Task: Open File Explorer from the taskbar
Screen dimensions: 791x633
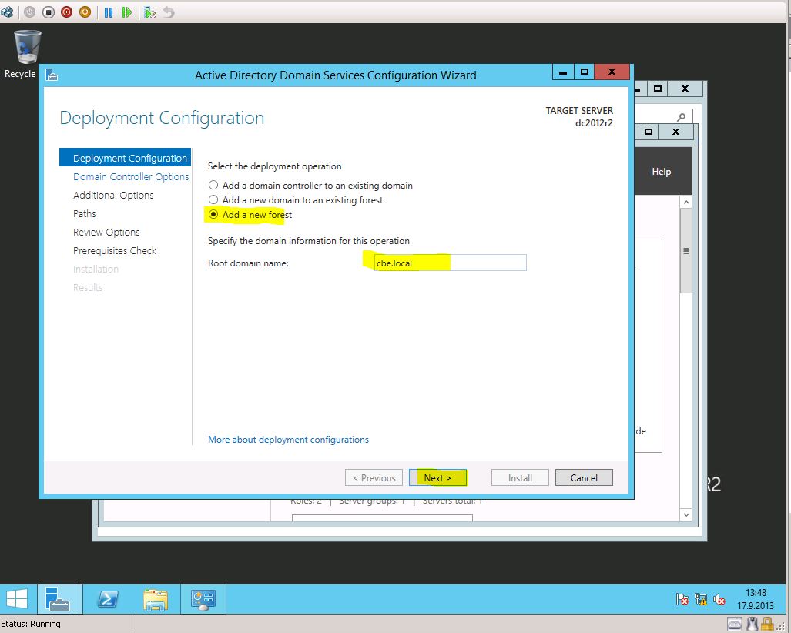Action: (x=156, y=598)
